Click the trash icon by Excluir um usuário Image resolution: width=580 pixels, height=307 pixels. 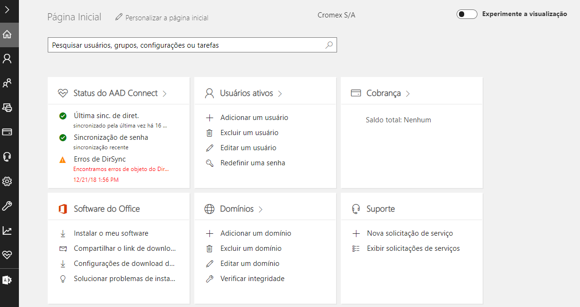209,133
